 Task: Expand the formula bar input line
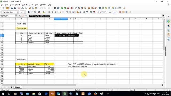[x=163, y=16]
